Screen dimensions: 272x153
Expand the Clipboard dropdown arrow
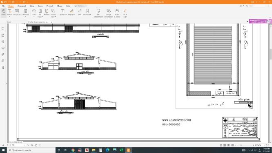click(25, 17)
